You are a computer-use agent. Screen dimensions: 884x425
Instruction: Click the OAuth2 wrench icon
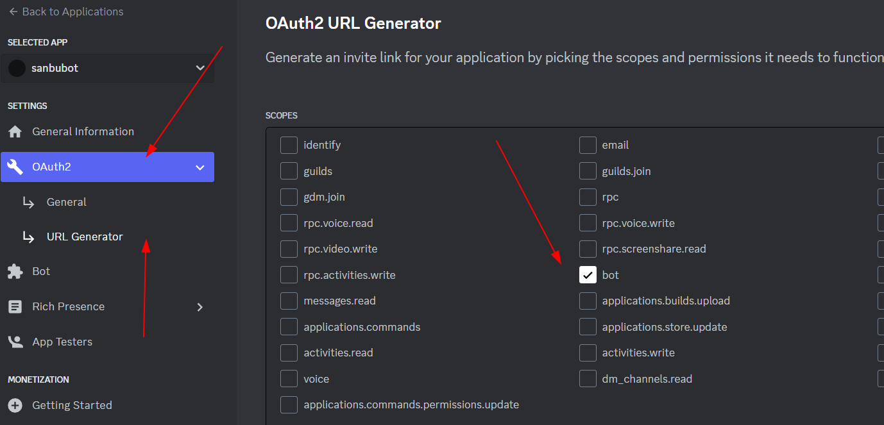point(15,167)
